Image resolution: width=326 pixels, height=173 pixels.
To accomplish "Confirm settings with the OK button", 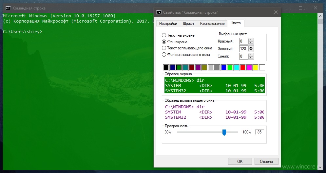I will [x=240, y=161].
